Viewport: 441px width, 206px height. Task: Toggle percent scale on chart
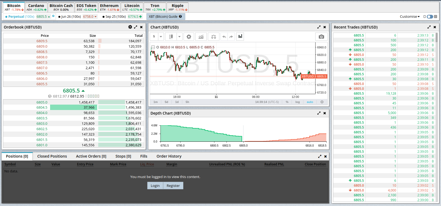pyautogui.click(x=287, y=102)
